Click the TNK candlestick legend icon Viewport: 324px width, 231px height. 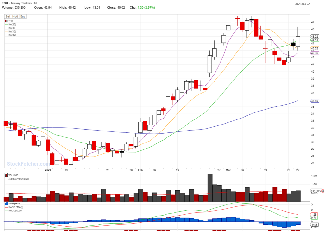click(6, 21)
